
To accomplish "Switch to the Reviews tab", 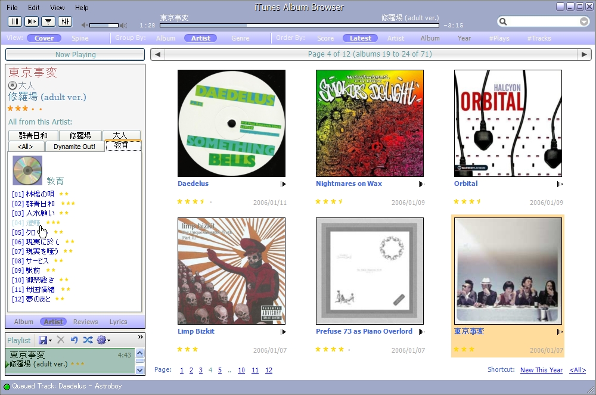I will coord(85,322).
